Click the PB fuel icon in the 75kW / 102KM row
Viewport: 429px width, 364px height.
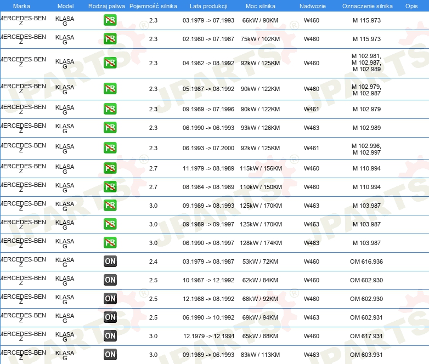[110, 39]
